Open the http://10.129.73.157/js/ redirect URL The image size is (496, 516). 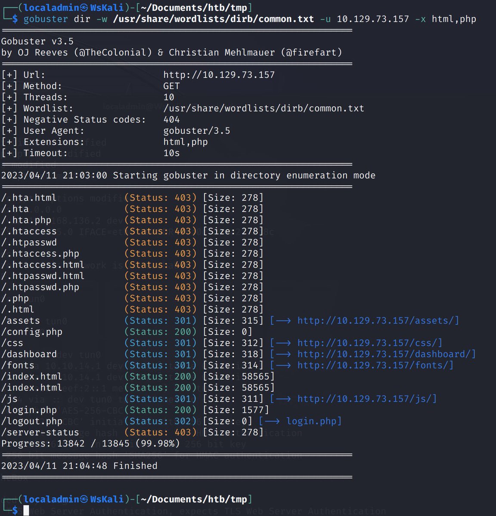point(367,399)
